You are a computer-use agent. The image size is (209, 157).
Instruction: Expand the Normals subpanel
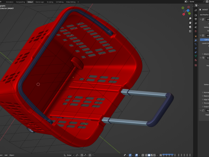pos(202,92)
